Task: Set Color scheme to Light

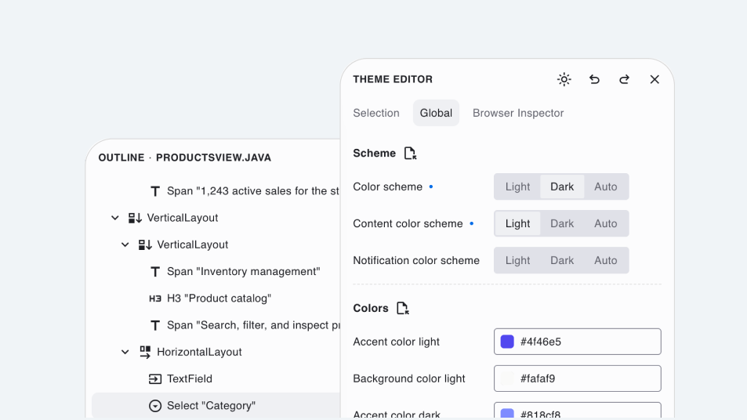Action: tap(517, 187)
